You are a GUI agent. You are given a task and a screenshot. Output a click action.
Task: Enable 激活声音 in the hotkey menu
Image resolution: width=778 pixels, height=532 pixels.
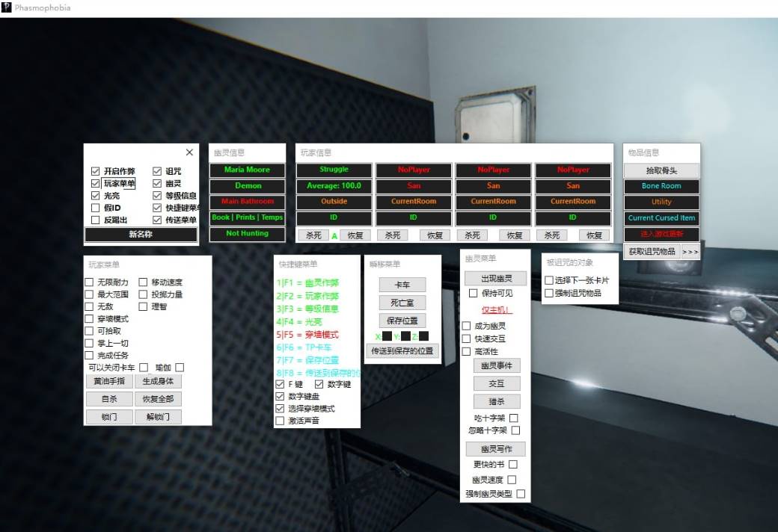[280, 421]
